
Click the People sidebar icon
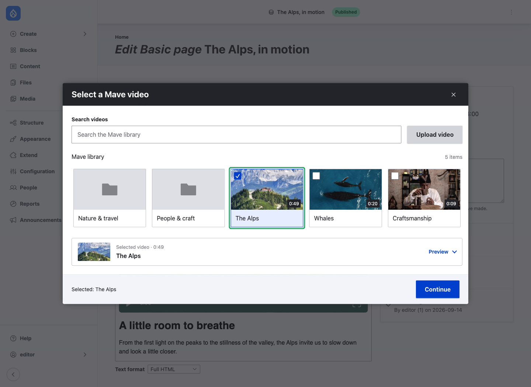[13, 188]
